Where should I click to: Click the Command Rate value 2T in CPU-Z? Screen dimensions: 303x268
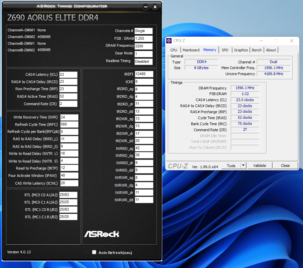pyautogui.click(x=245, y=129)
